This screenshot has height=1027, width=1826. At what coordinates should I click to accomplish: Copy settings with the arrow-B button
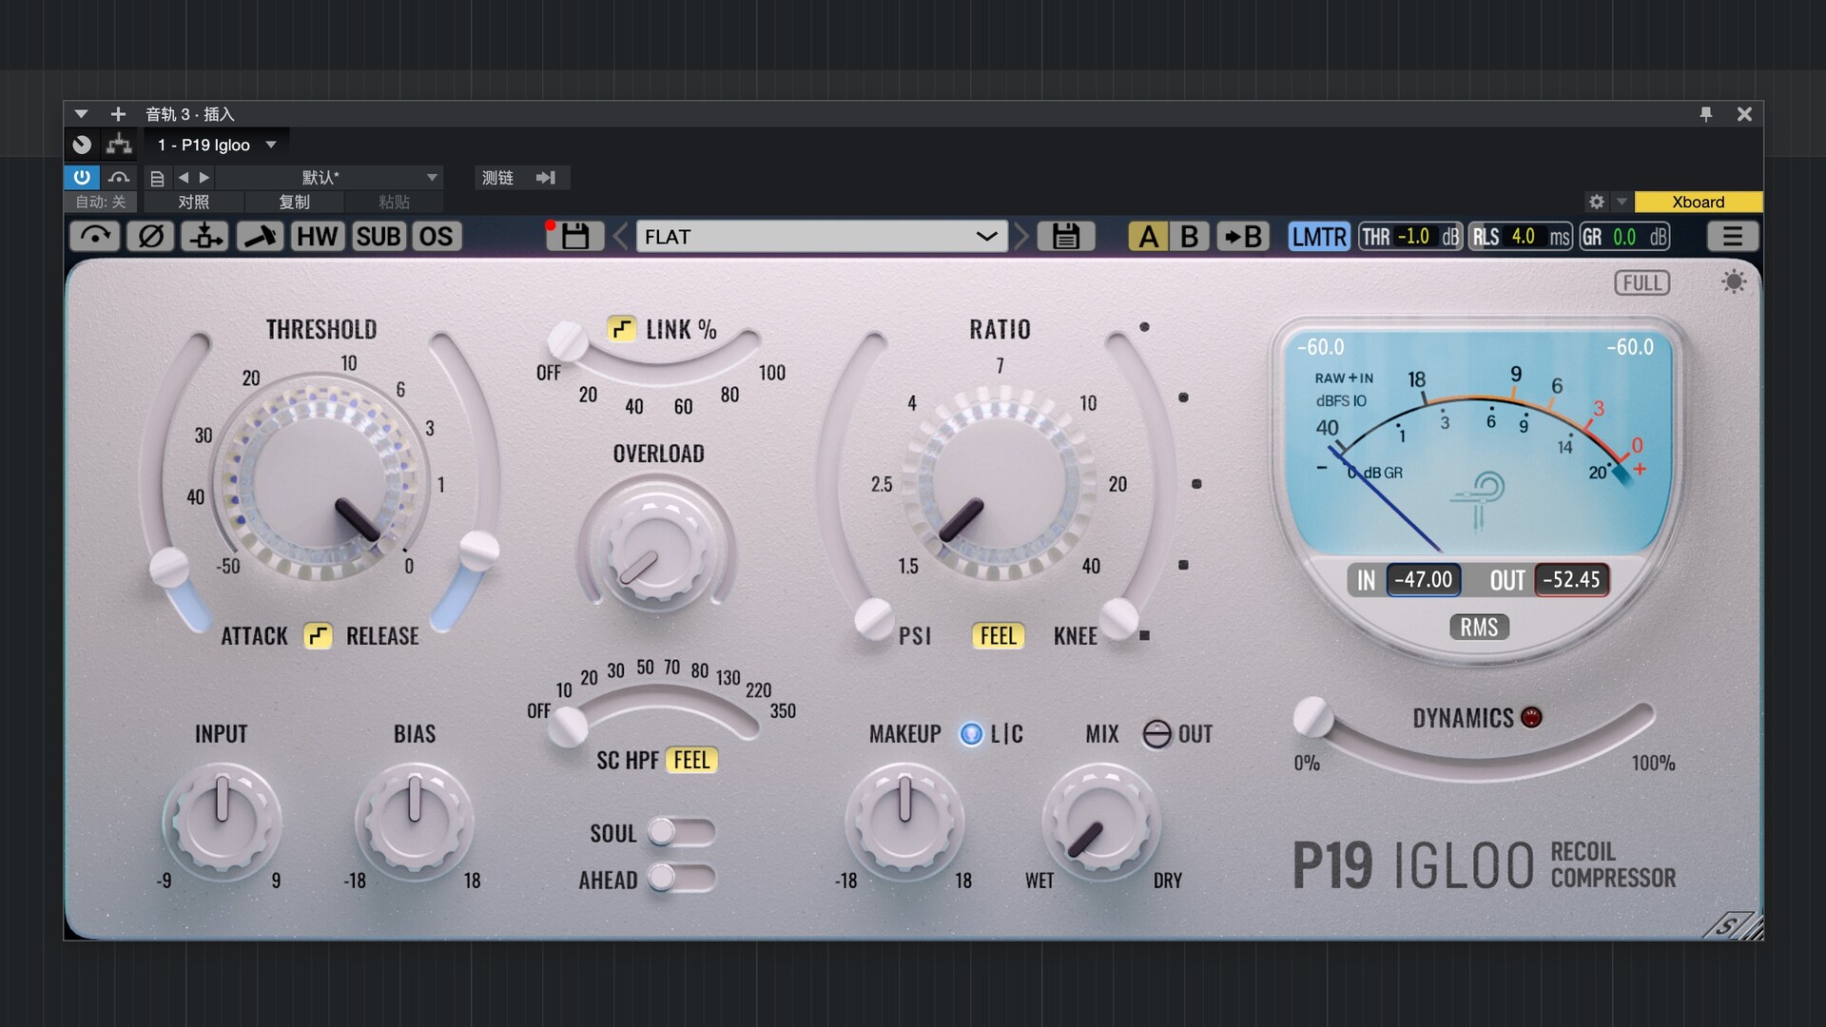point(1243,236)
